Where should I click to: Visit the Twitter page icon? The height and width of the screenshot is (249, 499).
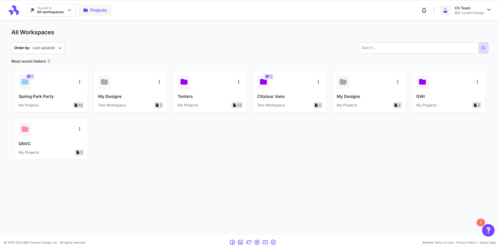(x=249, y=242)
